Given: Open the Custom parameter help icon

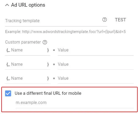Looking at the screenshot, I should [x=45, y=42].
